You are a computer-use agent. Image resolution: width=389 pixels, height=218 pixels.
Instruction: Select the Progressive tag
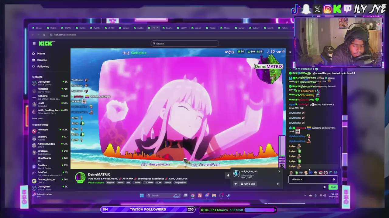pos(180,183)
